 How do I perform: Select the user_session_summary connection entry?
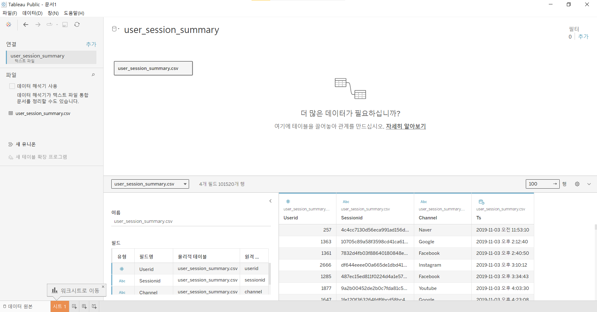(51, 57)
